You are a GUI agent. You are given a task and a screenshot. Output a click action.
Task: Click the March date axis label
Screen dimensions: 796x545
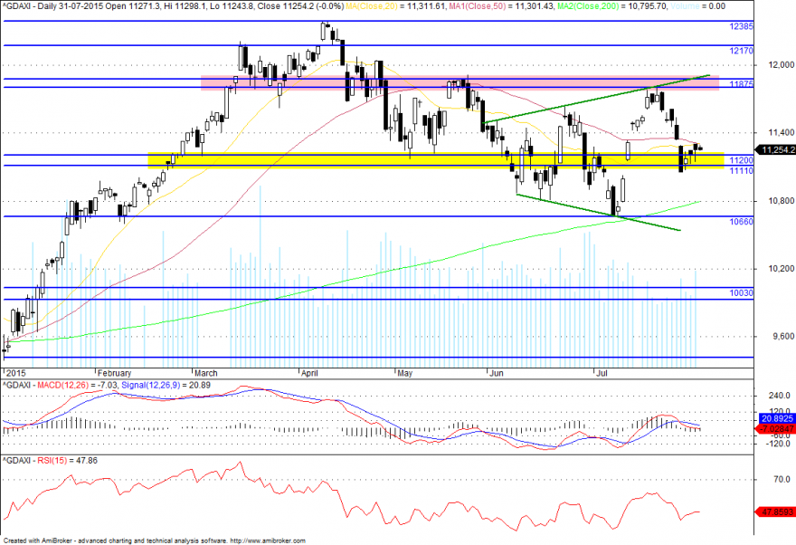206,373
